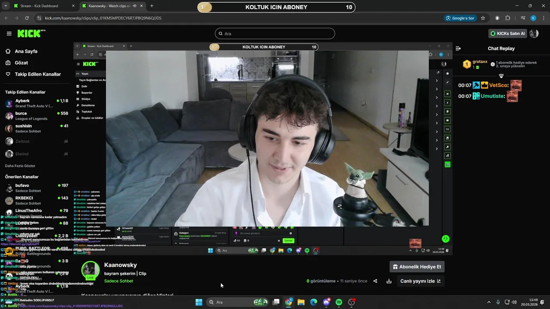Open Discord from taskbar
This screenshot has height=309, width=550.
click(x=326, y=302)
